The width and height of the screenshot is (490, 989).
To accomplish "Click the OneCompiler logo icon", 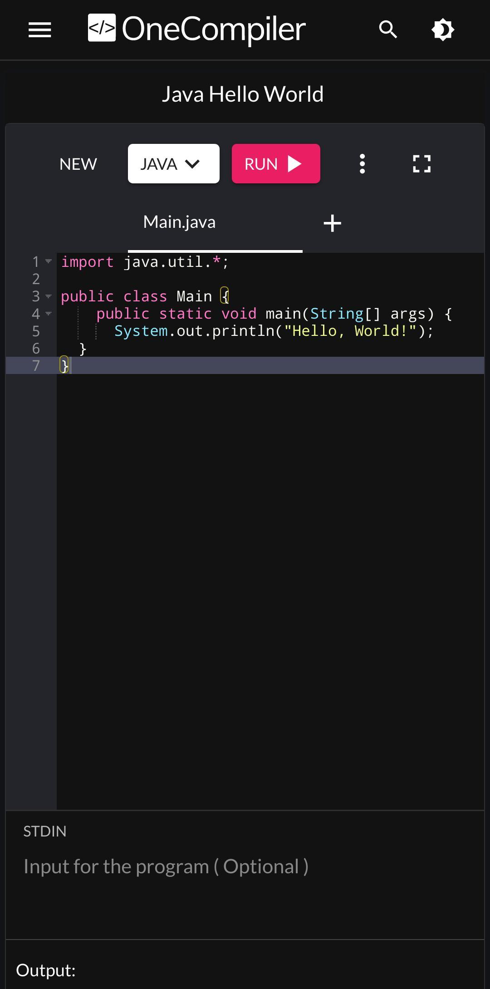I will pos(102,28).
